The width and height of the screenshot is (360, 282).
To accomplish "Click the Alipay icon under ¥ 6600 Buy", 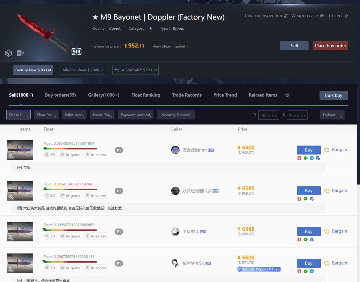I will (x=312, y=271).
